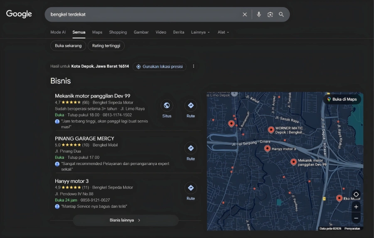Click phone number 0813-1174-1502
The image size is (374, 238).
[x=117, y=115]
